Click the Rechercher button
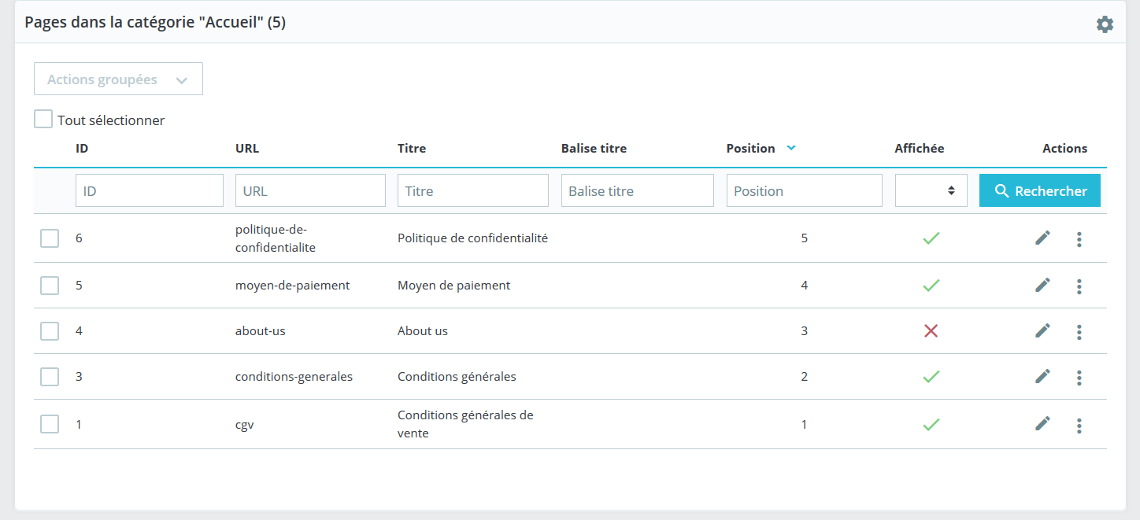Viewport: 1140px width, 520px height. (x=1039, y=190)
